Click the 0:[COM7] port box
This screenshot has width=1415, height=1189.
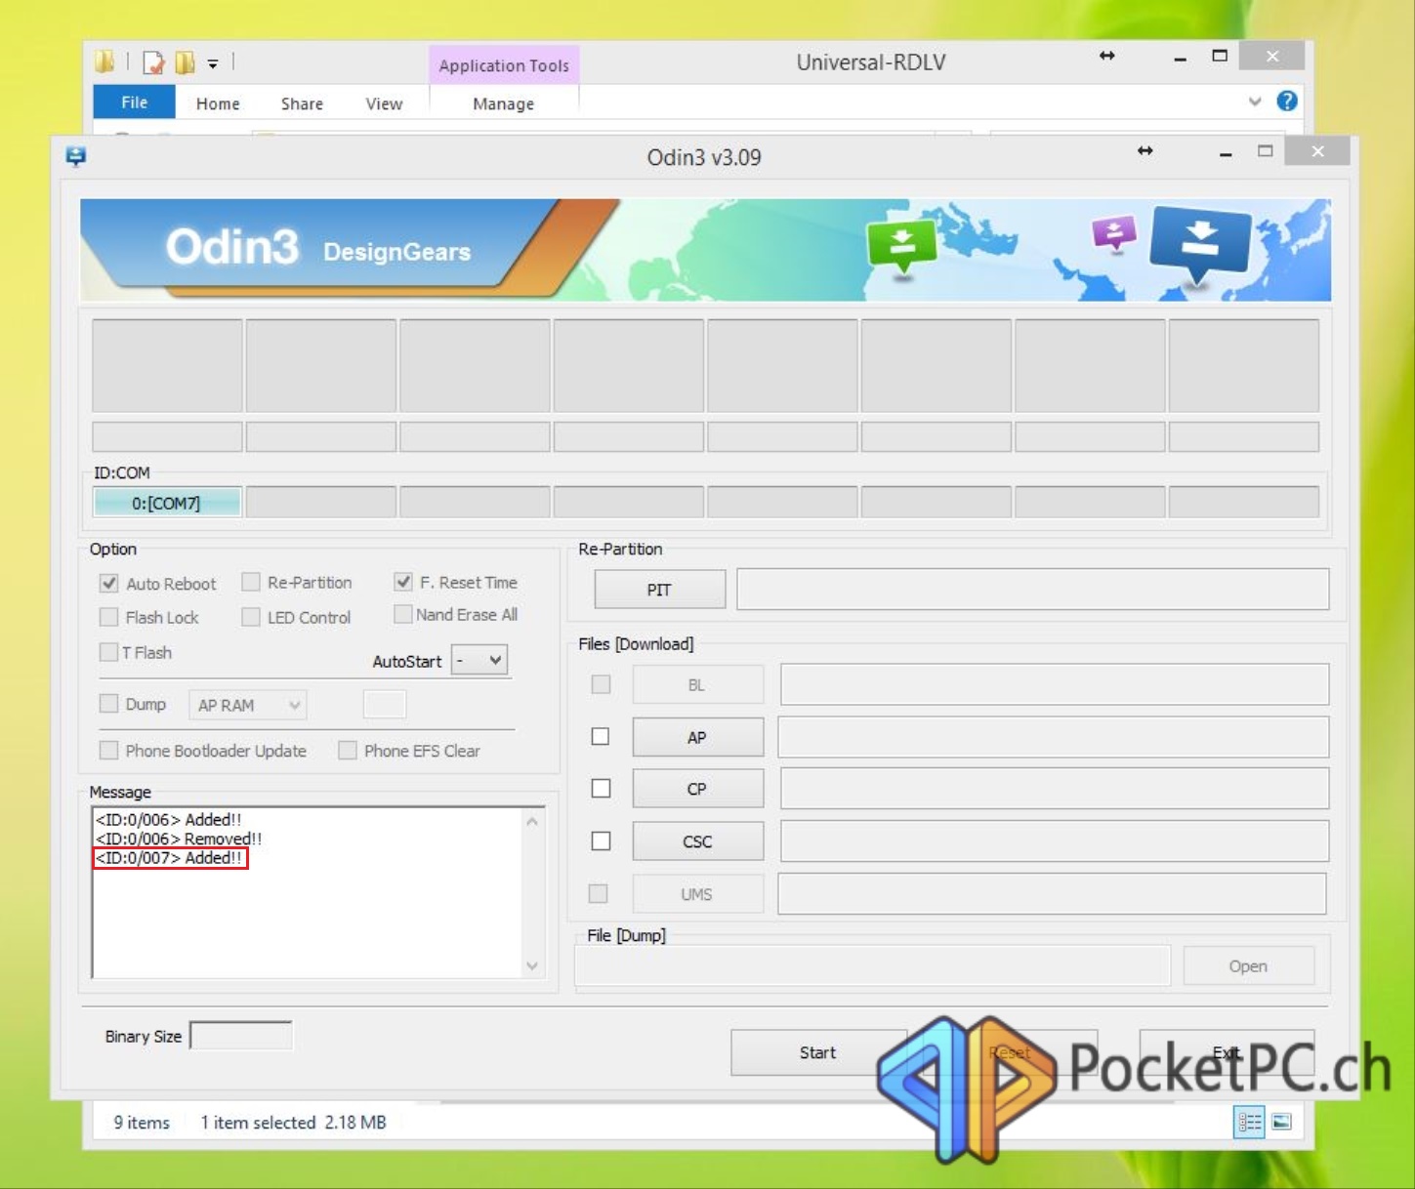coord(167,503)
